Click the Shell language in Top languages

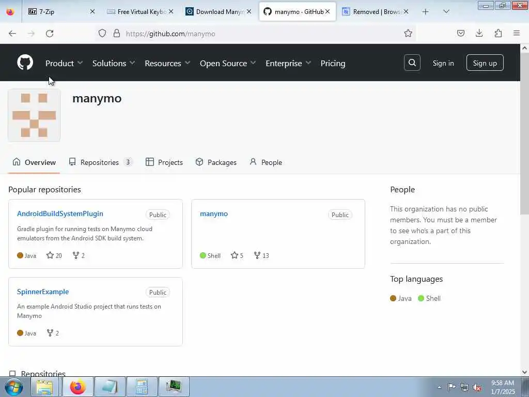point(429,298)
